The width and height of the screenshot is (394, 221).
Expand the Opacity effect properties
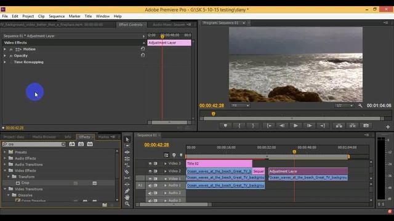coord(5,56)
